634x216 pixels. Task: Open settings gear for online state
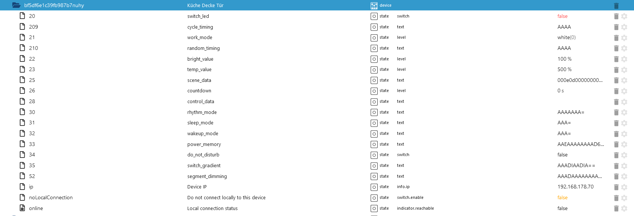tap(624, 209)
